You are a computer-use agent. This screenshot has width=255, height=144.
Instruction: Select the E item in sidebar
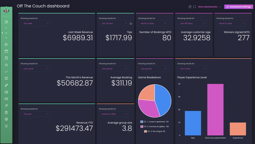tap(6, 28)
